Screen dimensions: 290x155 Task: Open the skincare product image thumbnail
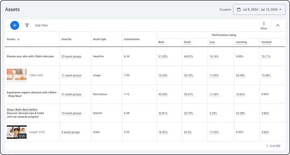17,75
